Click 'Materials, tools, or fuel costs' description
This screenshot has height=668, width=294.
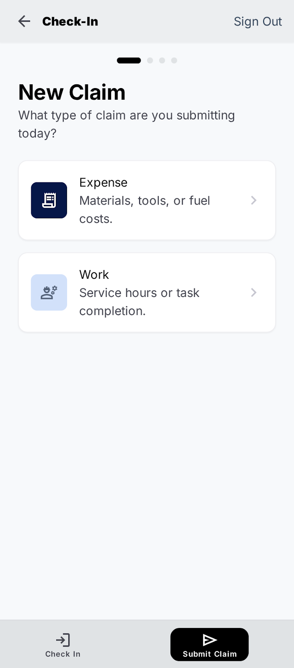point(145,210)
